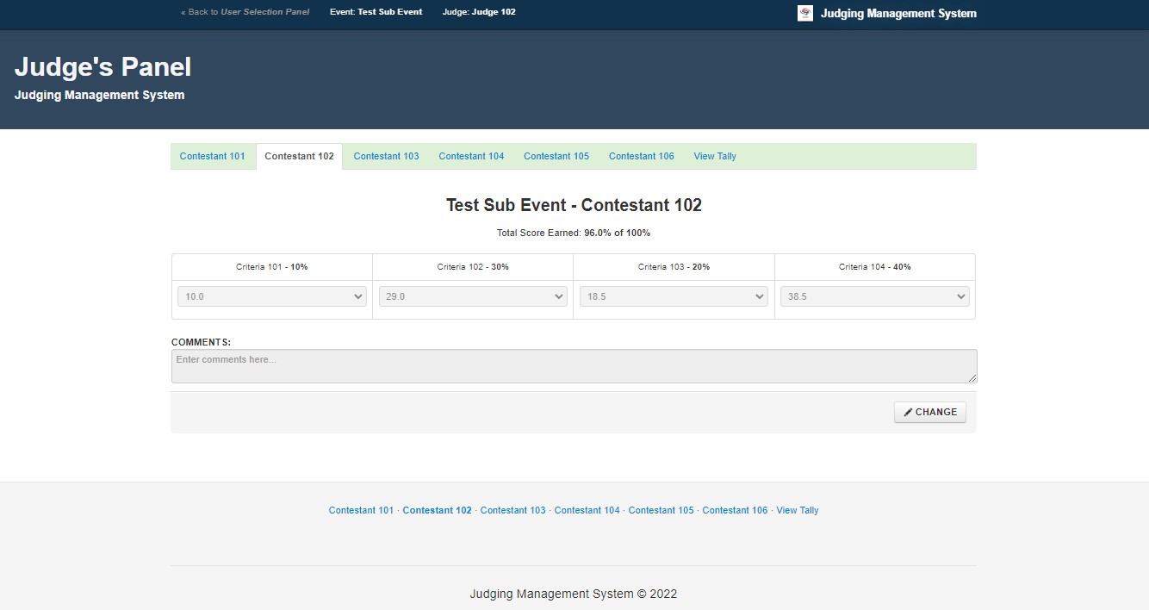1149x610 pixels.
Task: Open the Contestant 103 tab
Action: [x=387, y=157]
